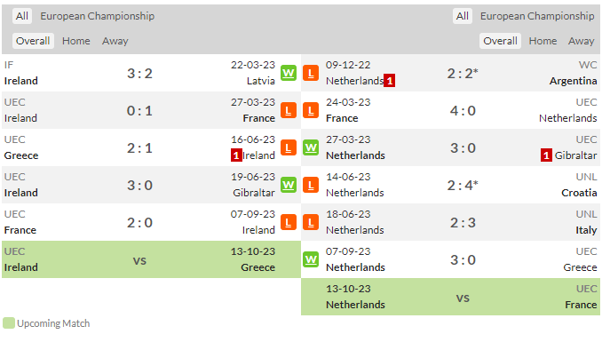Screen dimensions: 602x350
Task: Switch left panel to Away matches
Action: click(115, 41)
